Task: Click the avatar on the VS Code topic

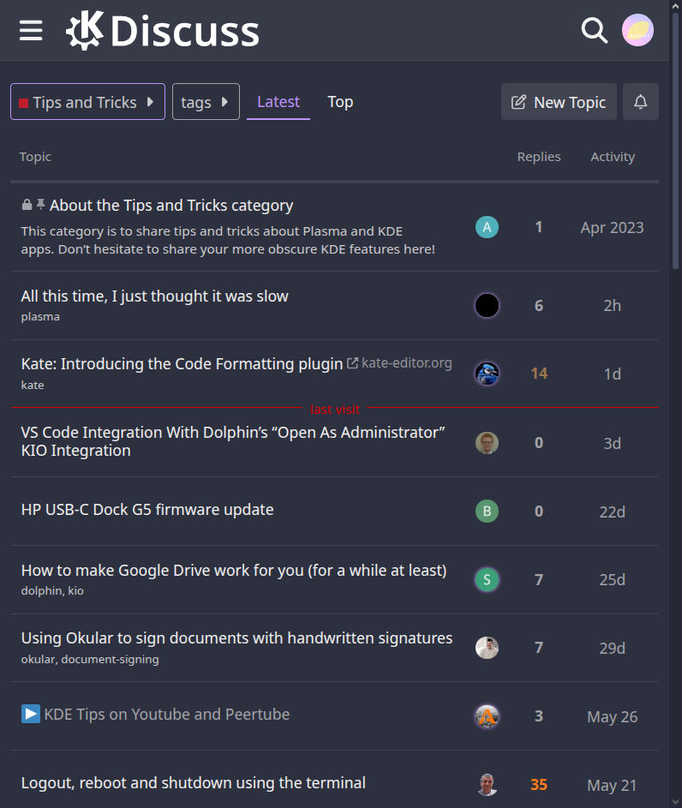Action: tap(487, 443)
